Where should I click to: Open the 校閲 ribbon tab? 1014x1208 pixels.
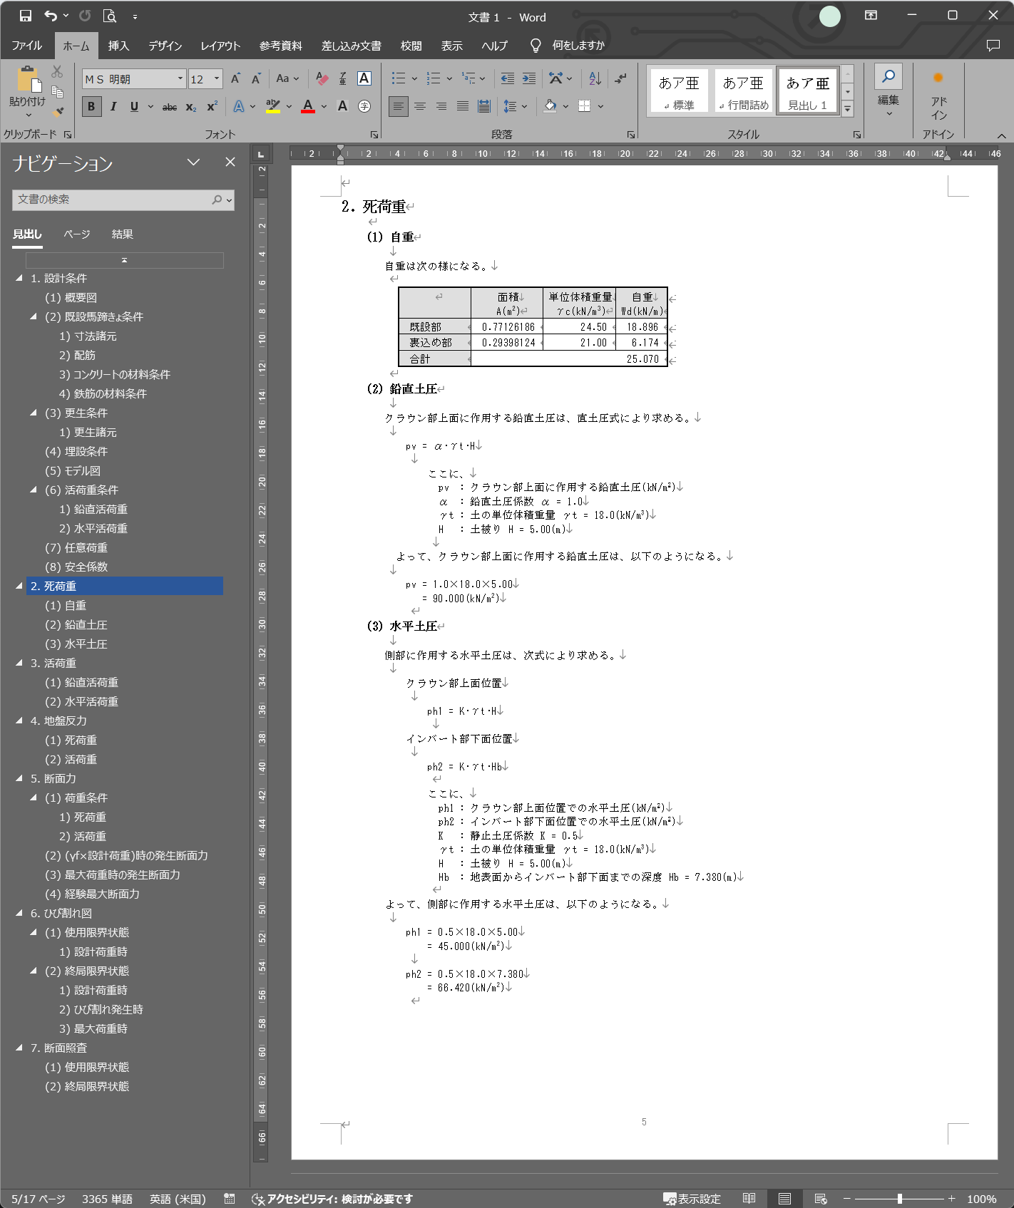point(411,46)
